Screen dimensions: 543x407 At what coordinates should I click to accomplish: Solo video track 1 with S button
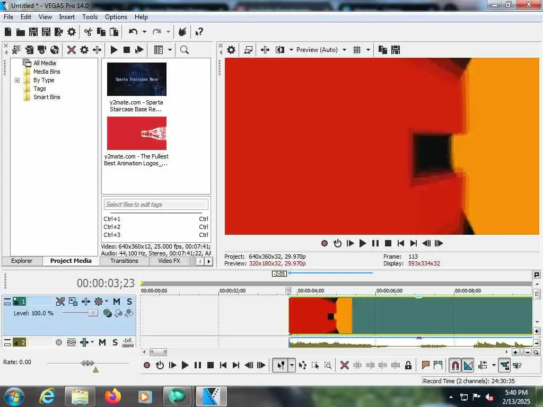(x=129, y=302)
